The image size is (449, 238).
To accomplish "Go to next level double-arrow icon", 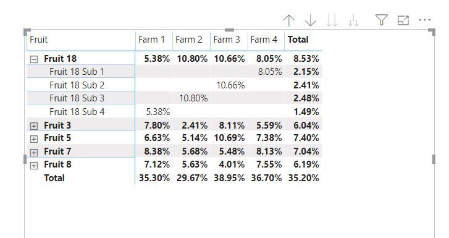I will [x=332, y=20].
